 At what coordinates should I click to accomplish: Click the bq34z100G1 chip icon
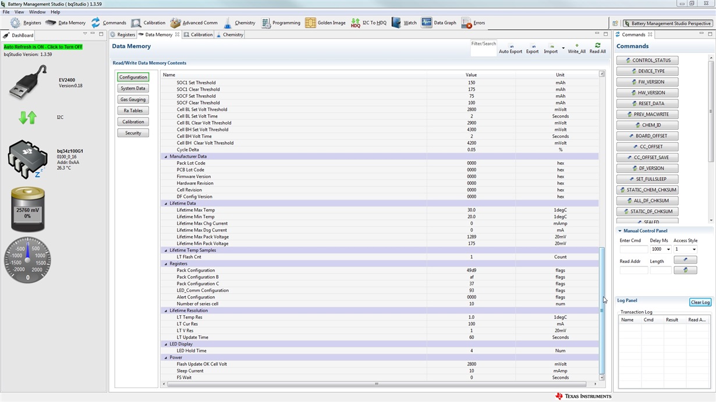tap(27, 159)
